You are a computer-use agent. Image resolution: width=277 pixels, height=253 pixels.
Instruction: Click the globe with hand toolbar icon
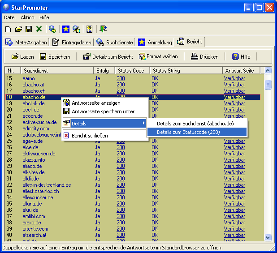[76, 29]
